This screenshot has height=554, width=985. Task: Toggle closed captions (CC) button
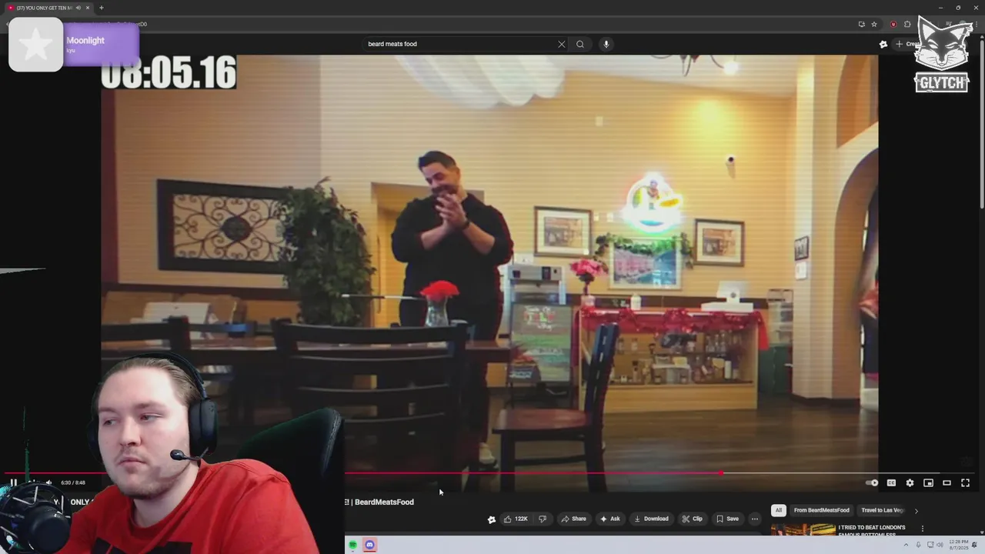click(x=891, y=483)
